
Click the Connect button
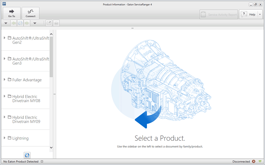(30, 13)
